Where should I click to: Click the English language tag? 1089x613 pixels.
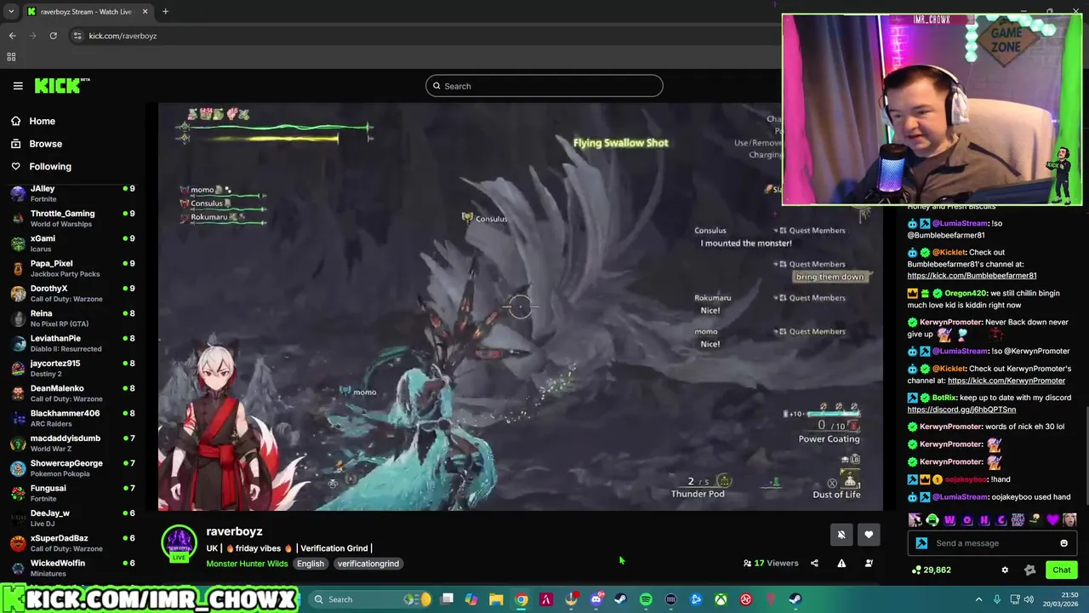tap(311, 564)
